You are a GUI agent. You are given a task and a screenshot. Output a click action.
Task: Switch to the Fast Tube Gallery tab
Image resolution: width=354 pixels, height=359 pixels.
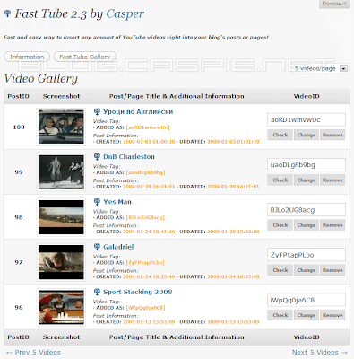point(85,57)
